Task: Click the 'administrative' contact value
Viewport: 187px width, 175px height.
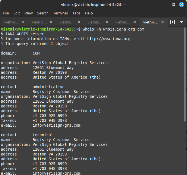Action: click(49, 87)
